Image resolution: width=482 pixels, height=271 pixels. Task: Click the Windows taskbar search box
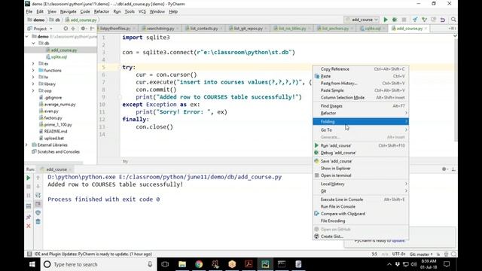(99, 264)
